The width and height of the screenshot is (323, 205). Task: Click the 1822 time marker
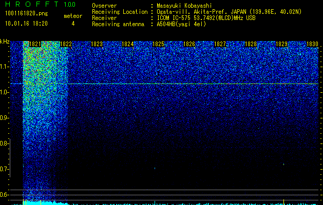click(x=66, y=44)
